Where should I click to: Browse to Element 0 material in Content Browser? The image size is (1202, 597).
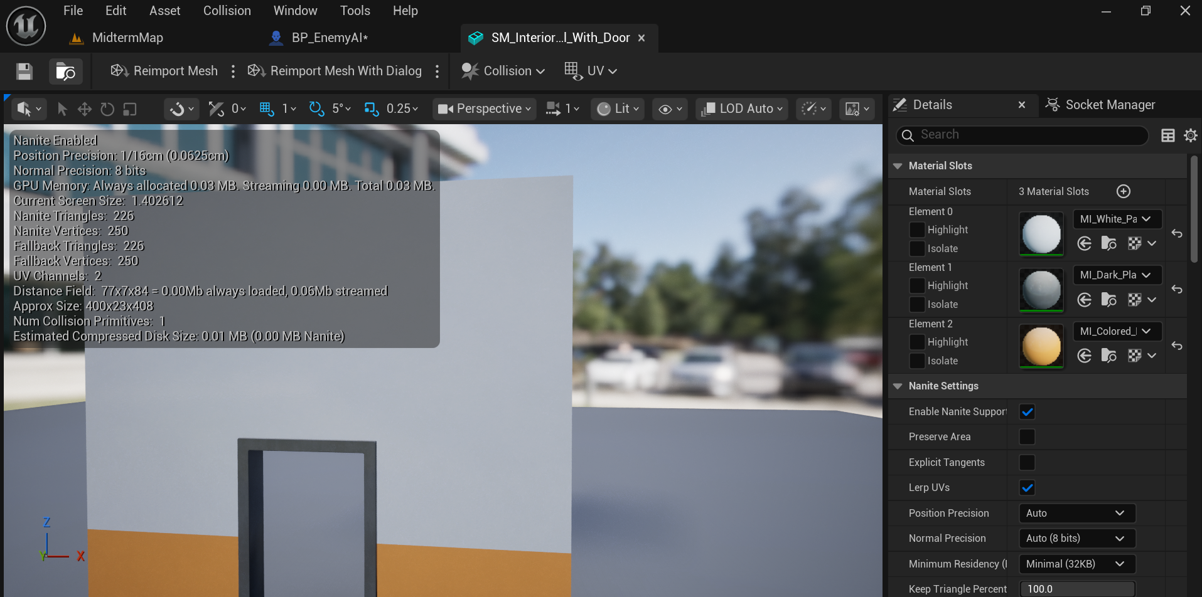1109,243
